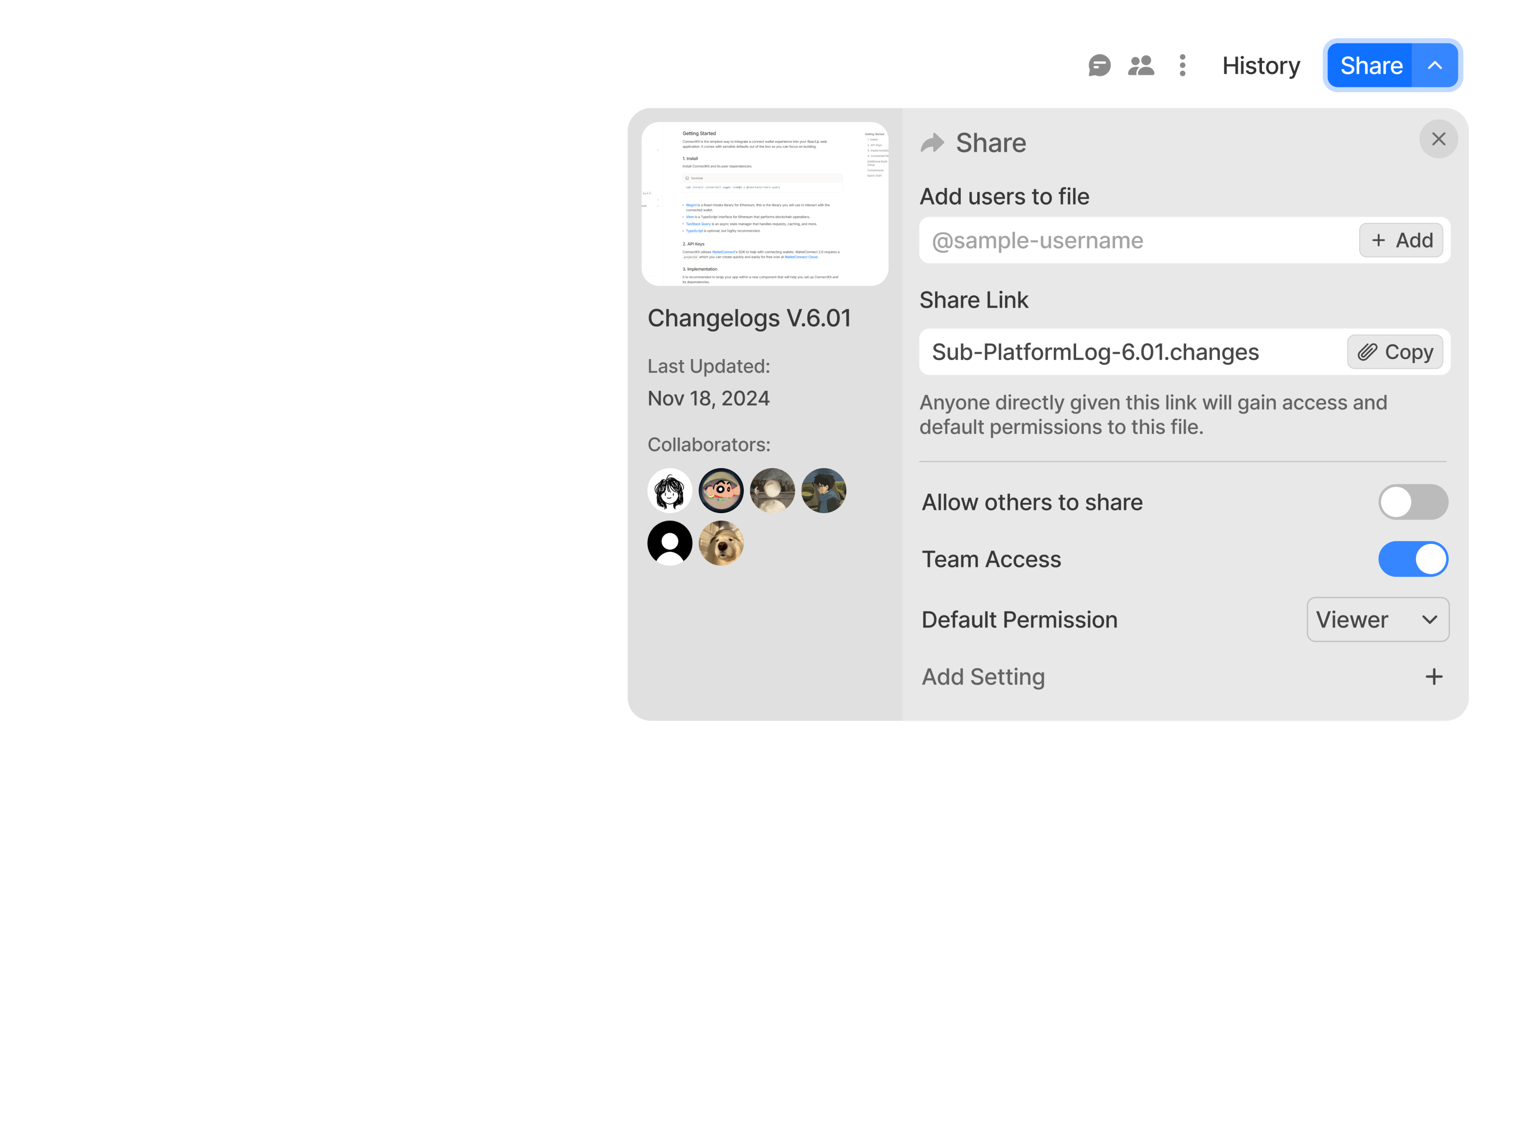The width and height of the screenshot is (1513, 1134).
Task: Open the three-dot overflow menu
Action: tap(1182, 66)
